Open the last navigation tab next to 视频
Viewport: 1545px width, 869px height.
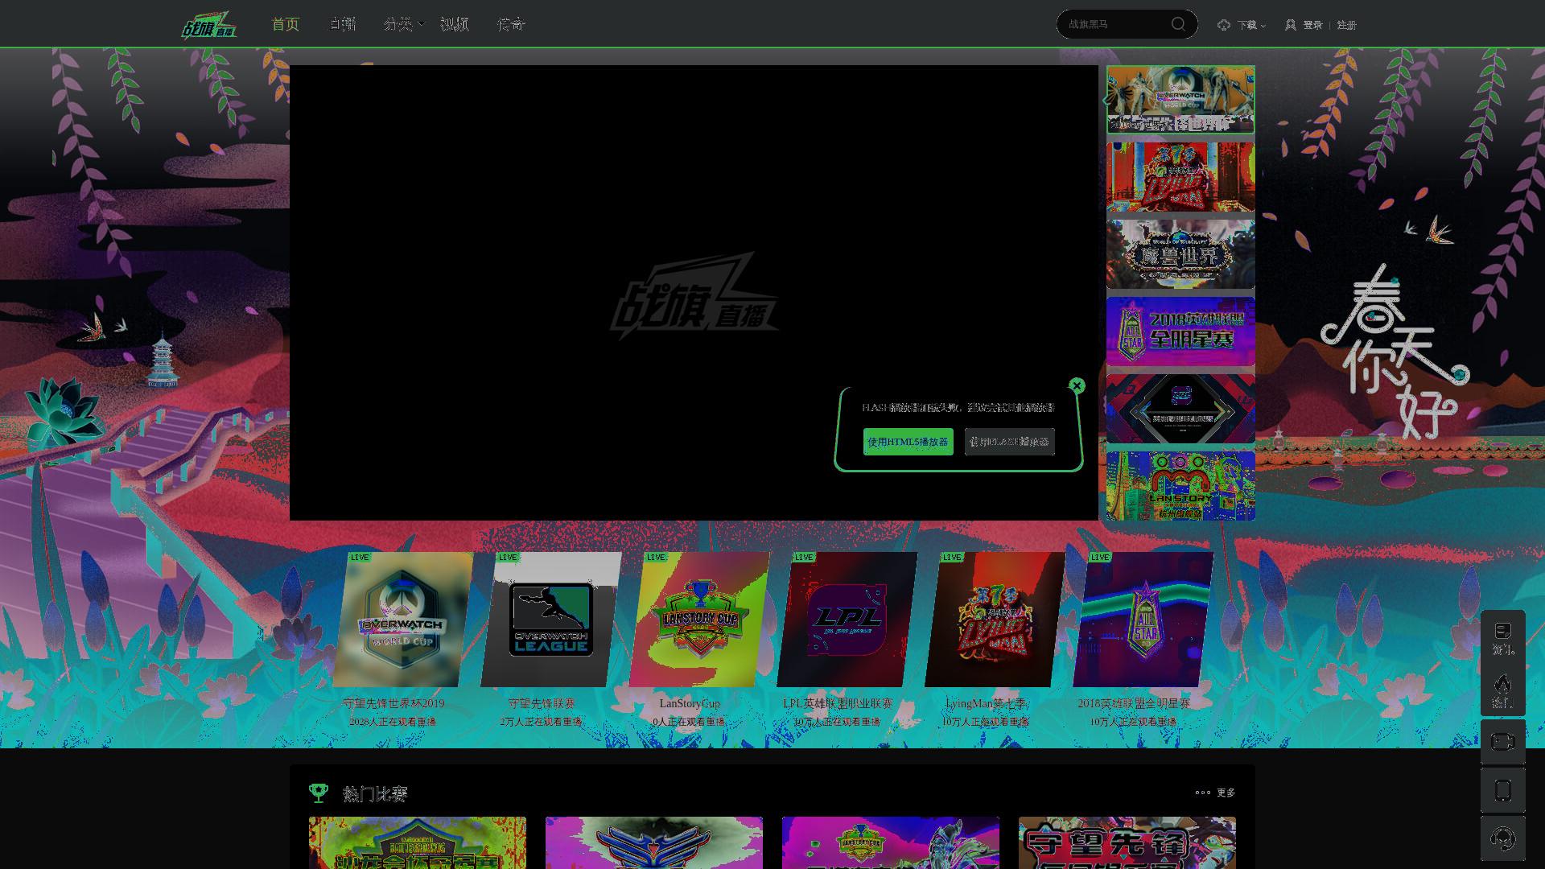(511, 24)
